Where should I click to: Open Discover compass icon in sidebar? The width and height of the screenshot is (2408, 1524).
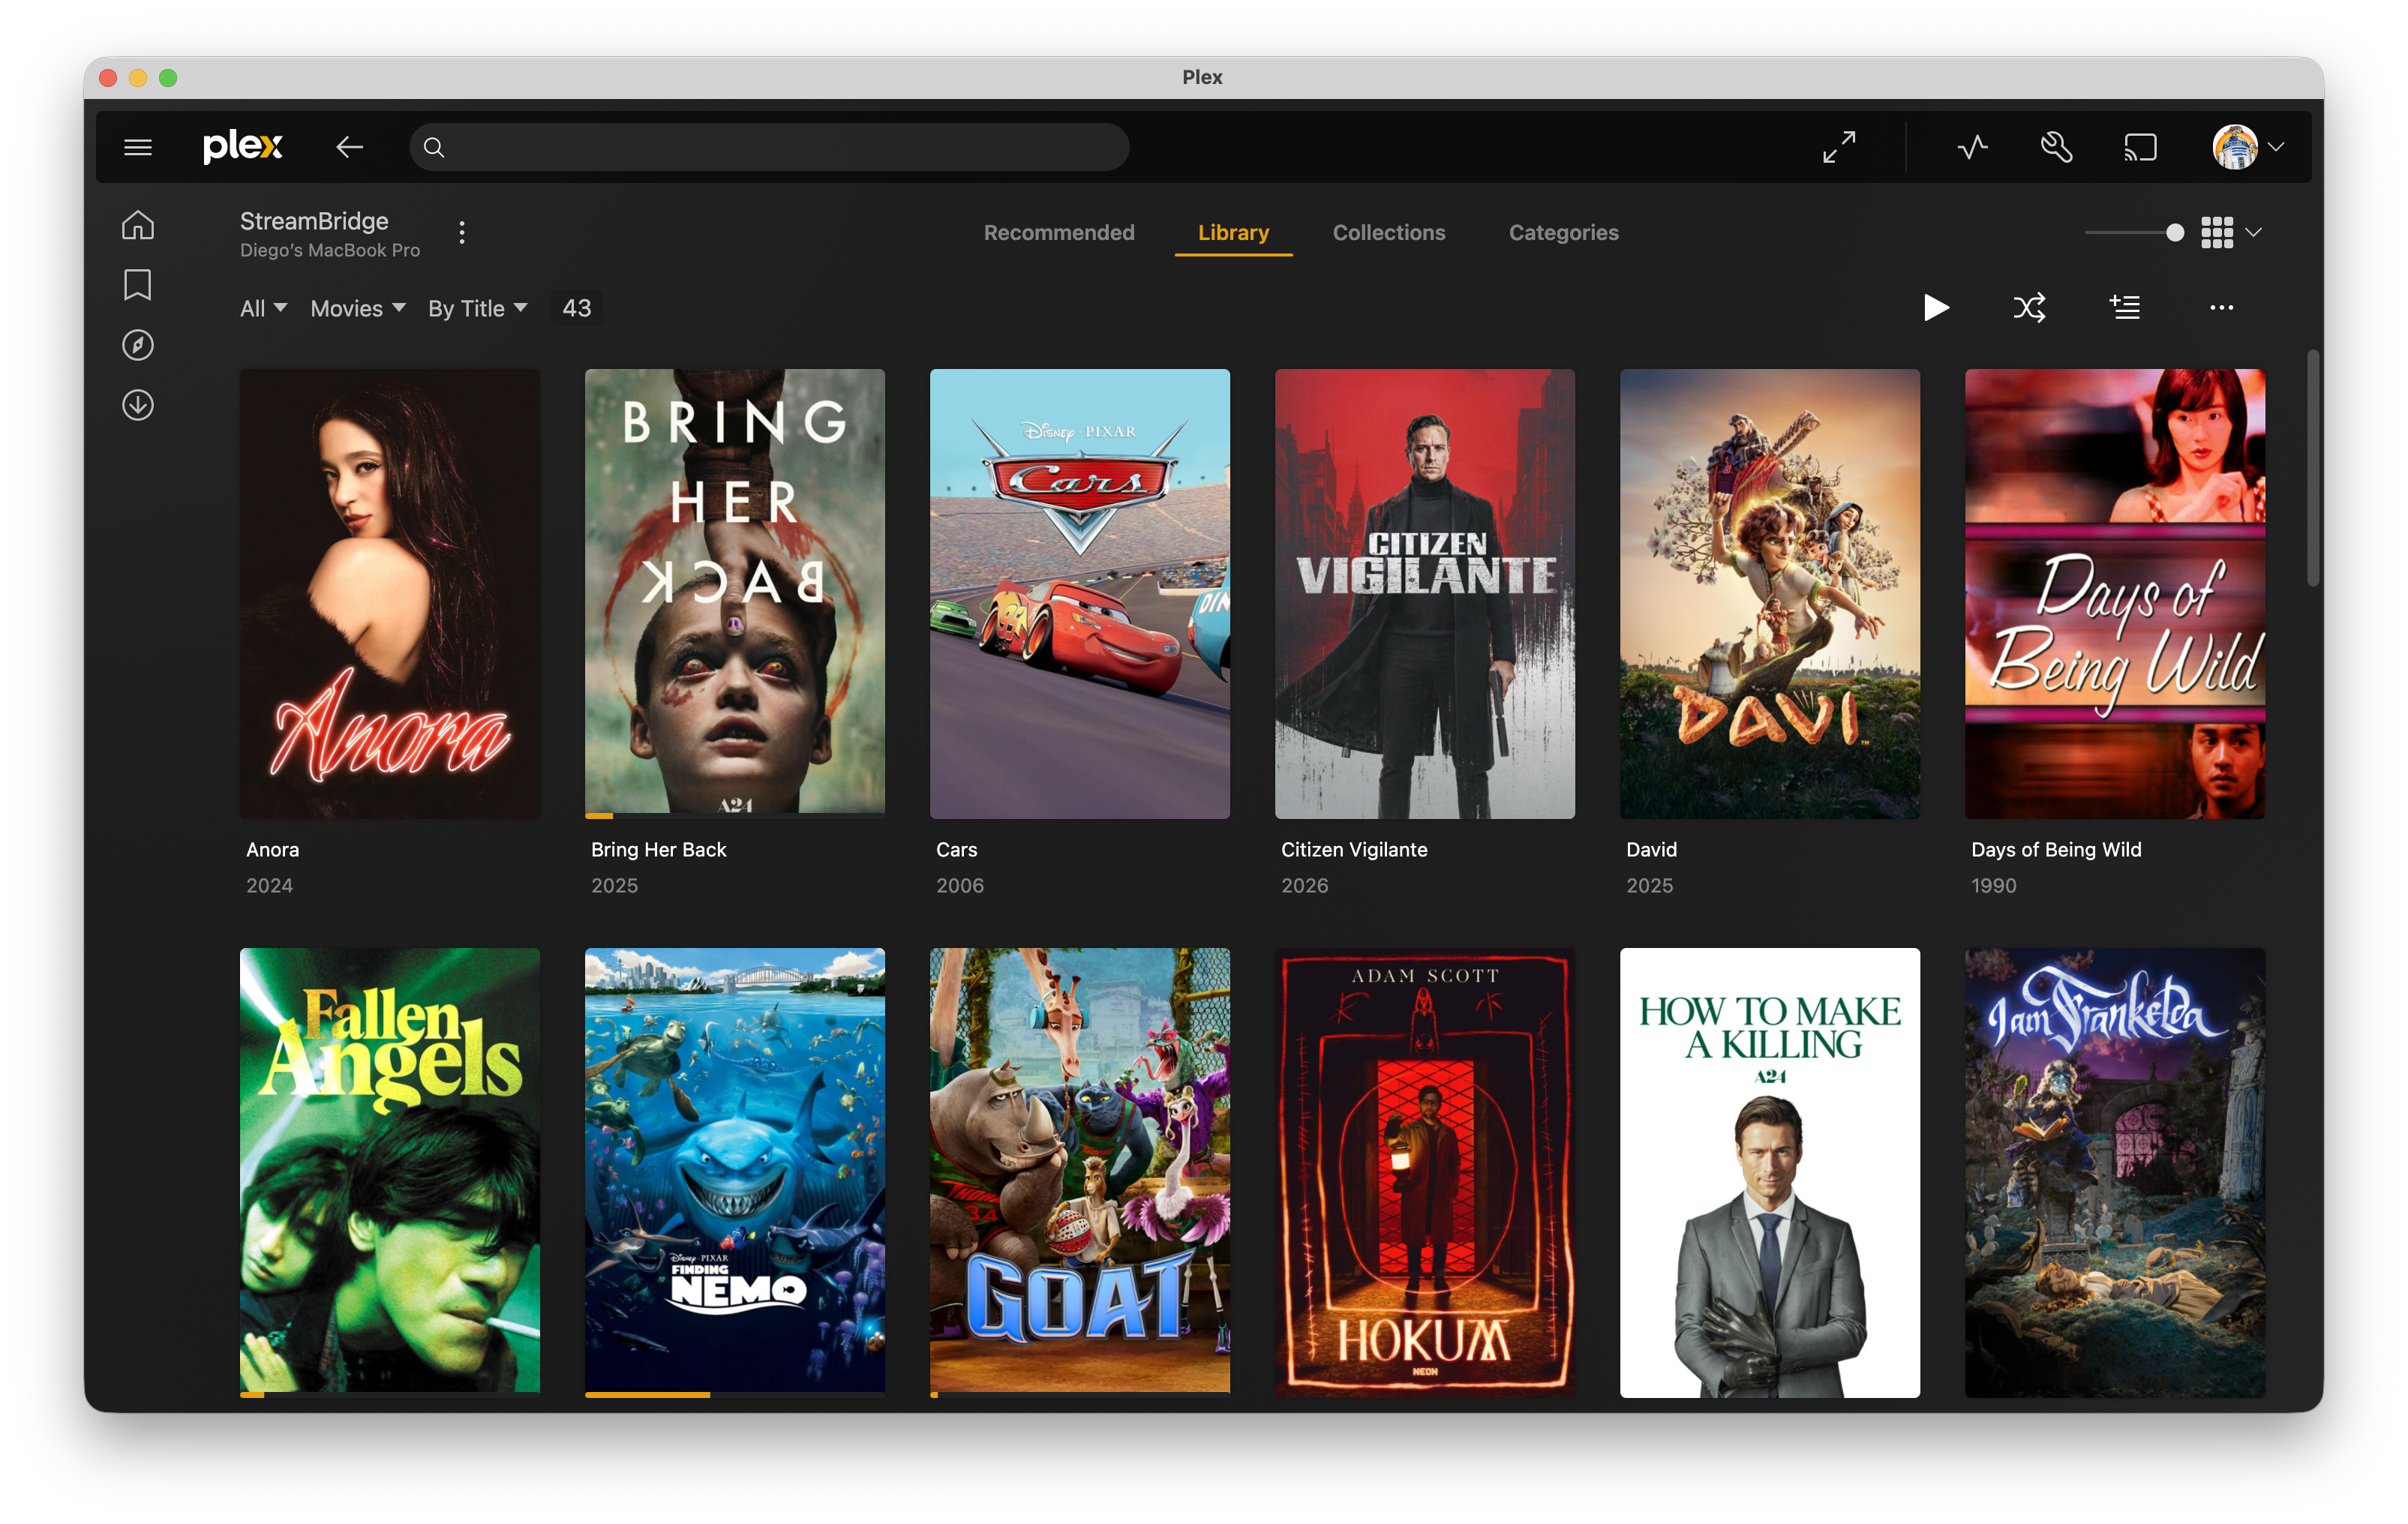click(x=138, y=345)
